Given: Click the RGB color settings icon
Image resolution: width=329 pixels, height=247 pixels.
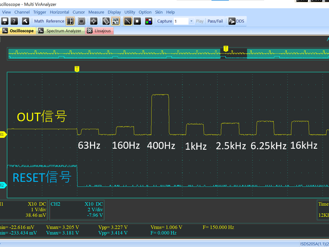Looking at the screenshot, I should tap(149, 21).
